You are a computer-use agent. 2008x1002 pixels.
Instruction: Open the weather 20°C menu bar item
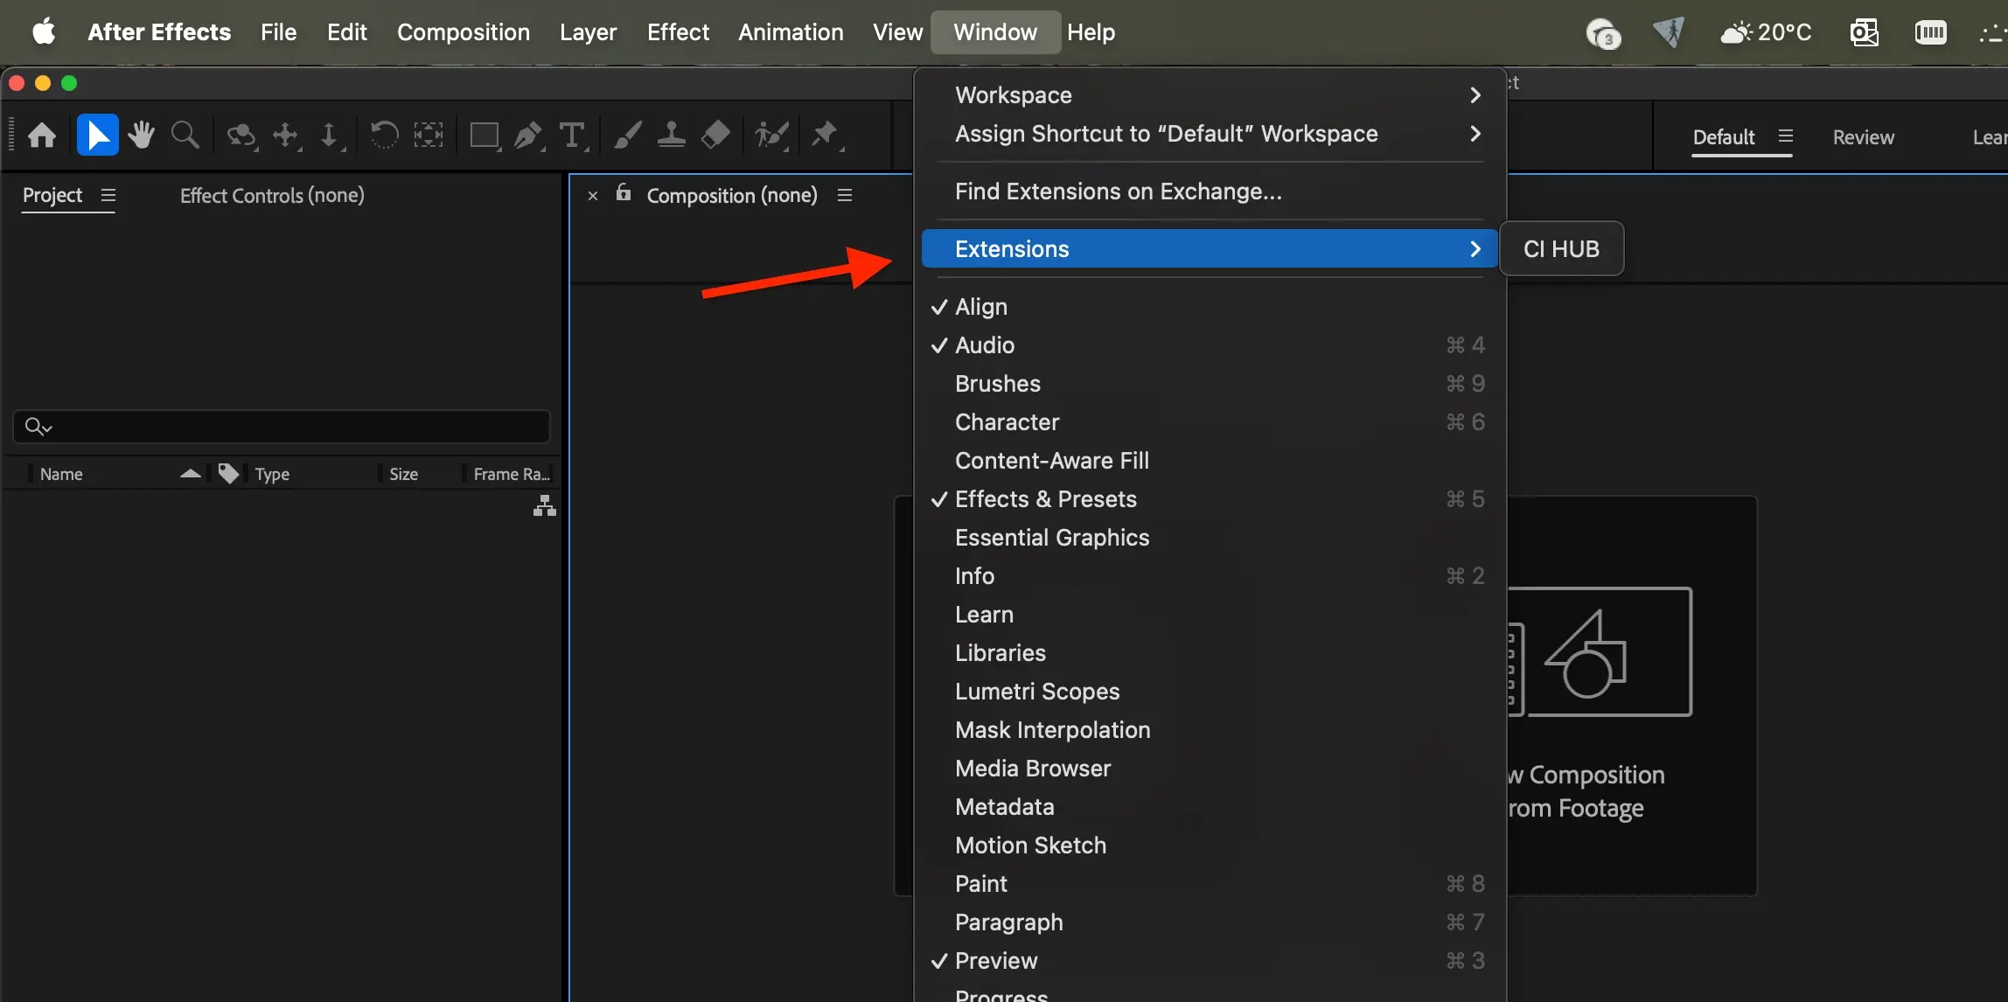point(1766,32)
